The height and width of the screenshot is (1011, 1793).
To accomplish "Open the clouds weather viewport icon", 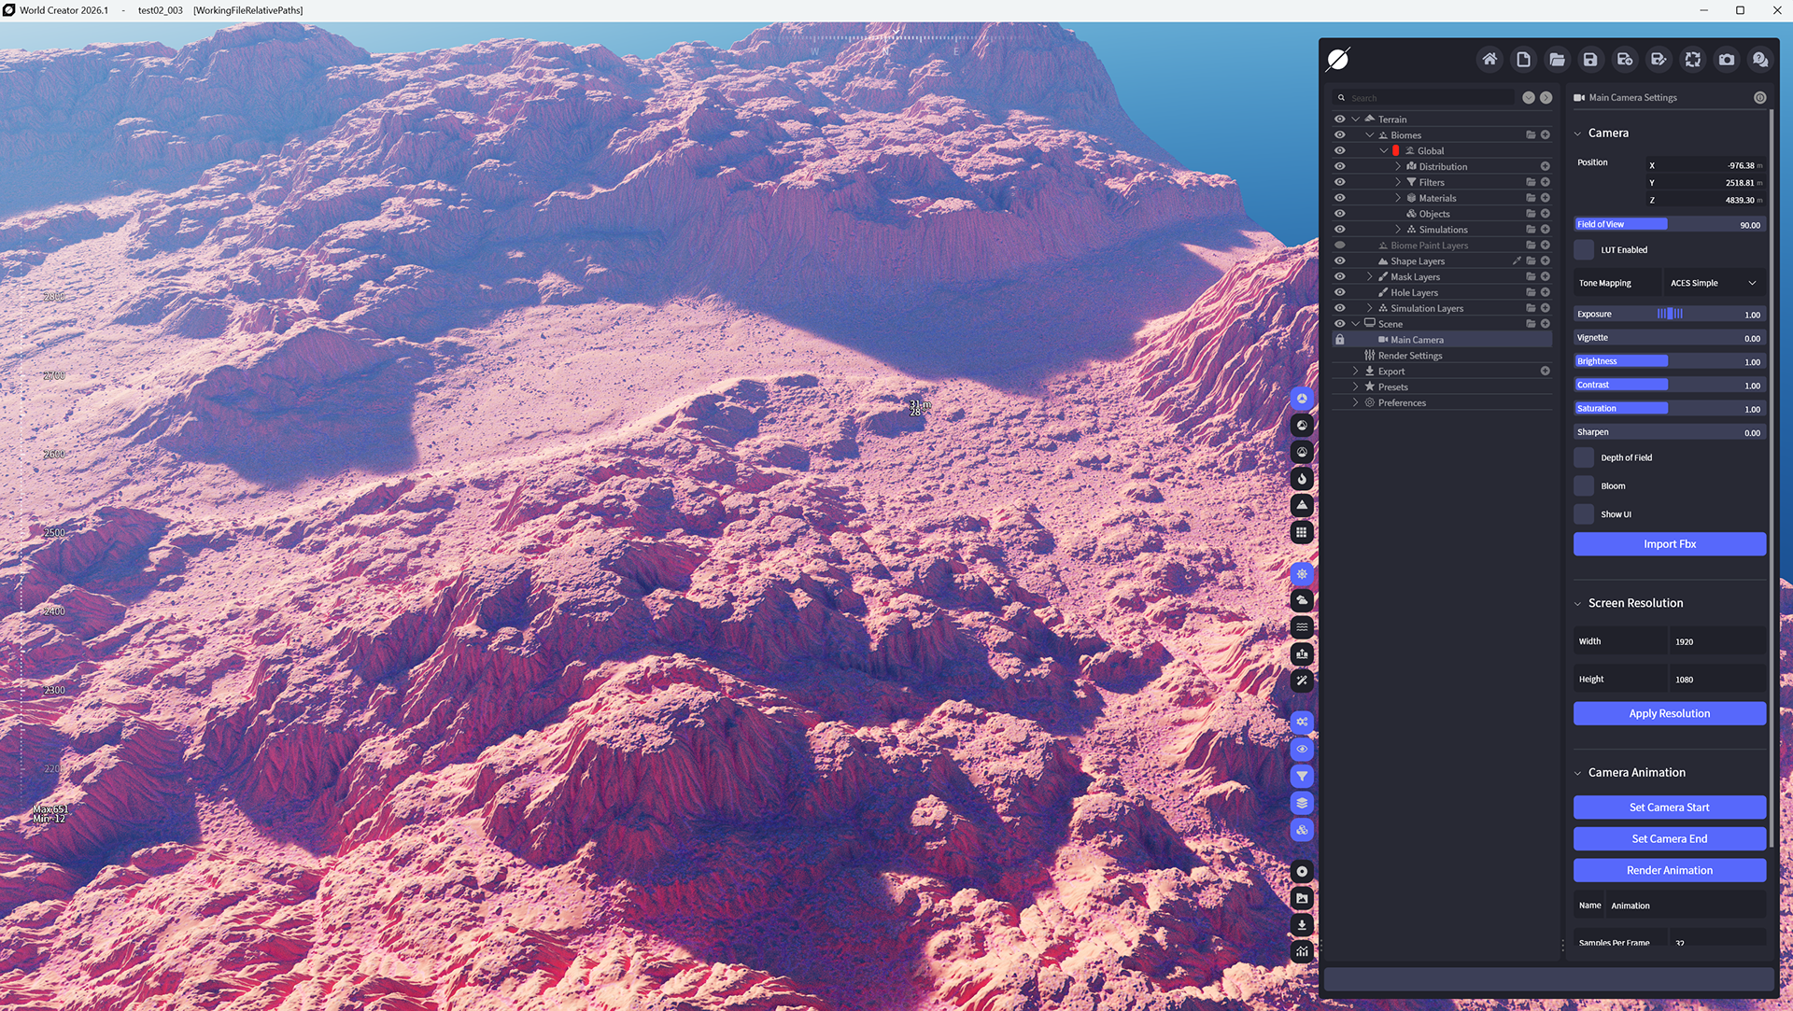I will click(1302, 600).
